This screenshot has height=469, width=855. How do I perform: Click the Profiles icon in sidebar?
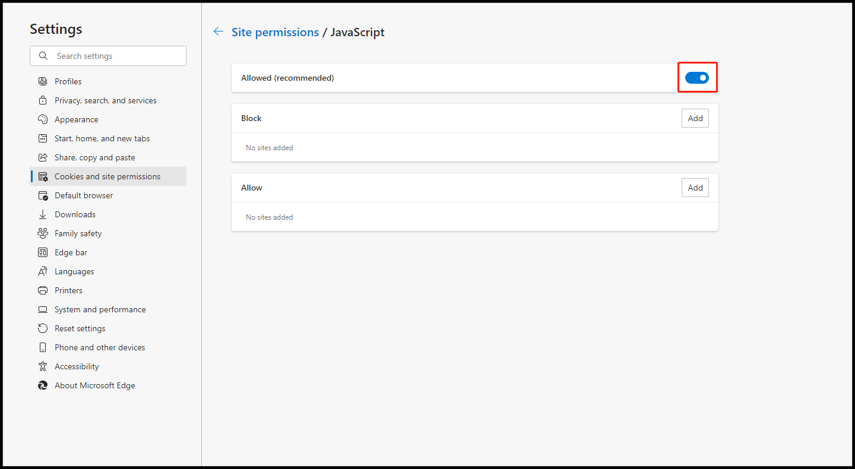coord(43,81)
